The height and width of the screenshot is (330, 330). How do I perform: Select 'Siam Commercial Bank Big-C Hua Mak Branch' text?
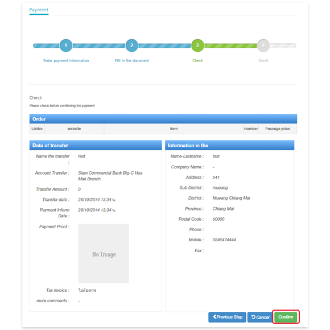coord(110,176)
